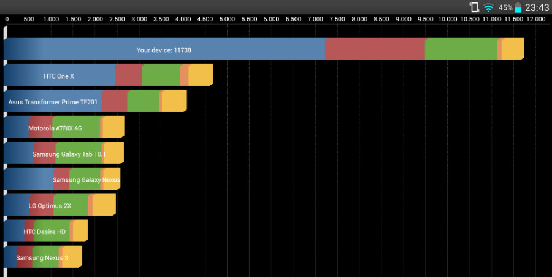
Task: Tap the 23:43 clock
Action: (x=537, y=7)
